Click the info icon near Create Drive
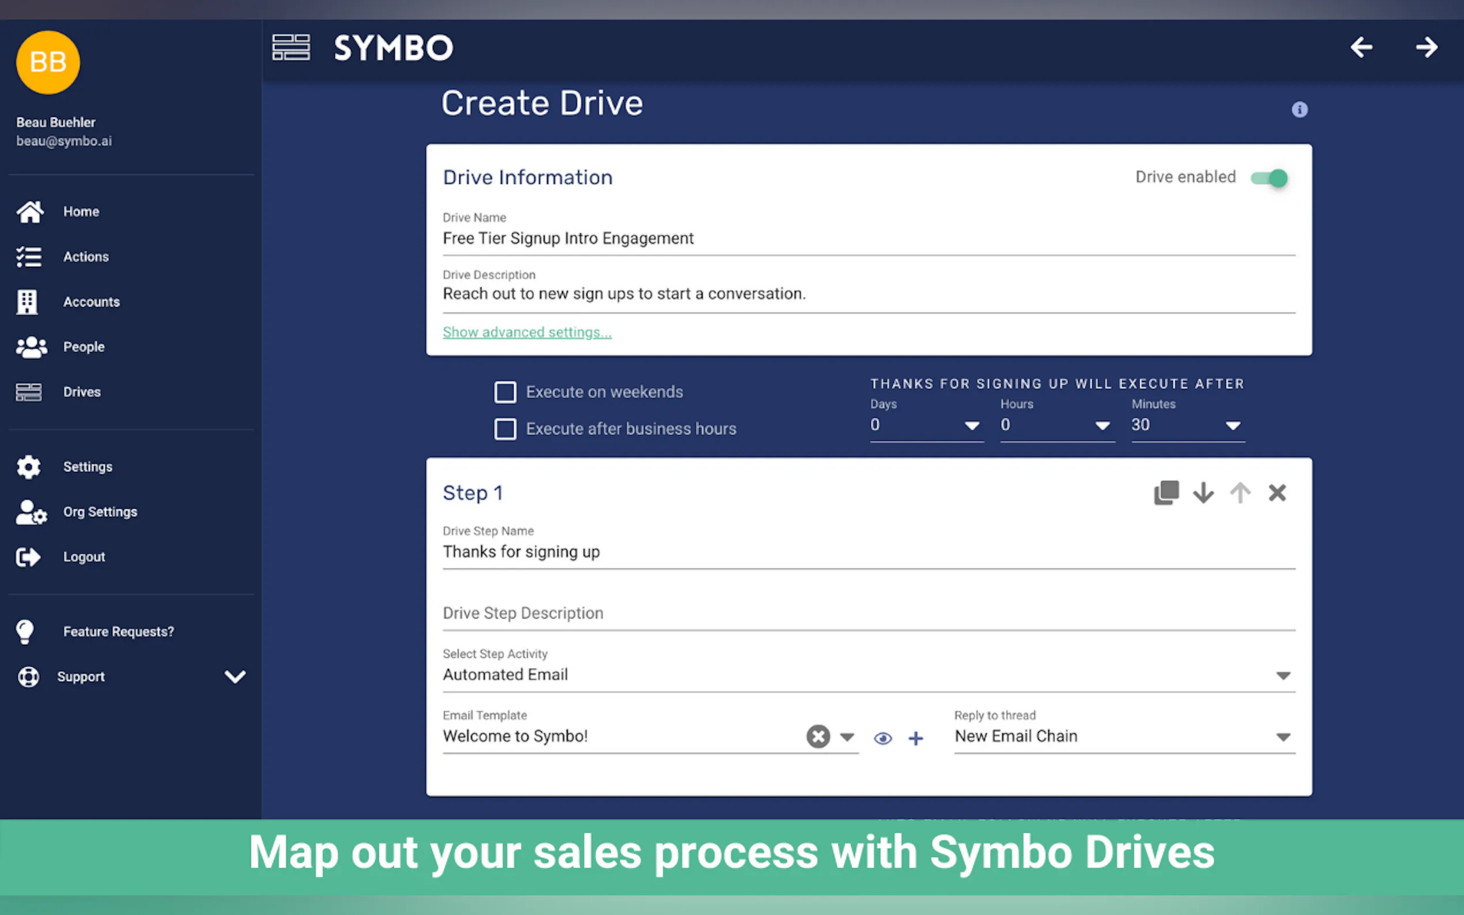Viewport: 1464px width, 915px height. tap(1299, 109)
